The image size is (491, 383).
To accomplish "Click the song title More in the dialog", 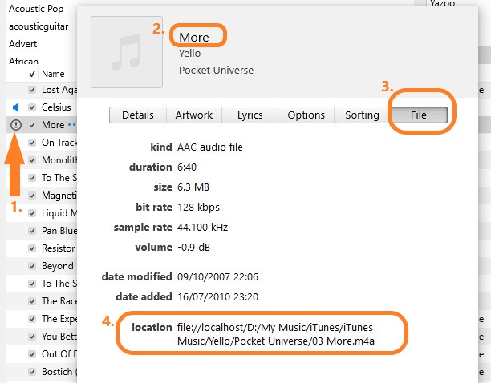I will tap(194, 37).
